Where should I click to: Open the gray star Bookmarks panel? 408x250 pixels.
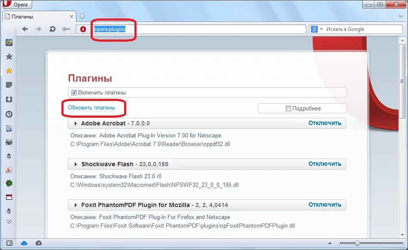coord(9,56)
